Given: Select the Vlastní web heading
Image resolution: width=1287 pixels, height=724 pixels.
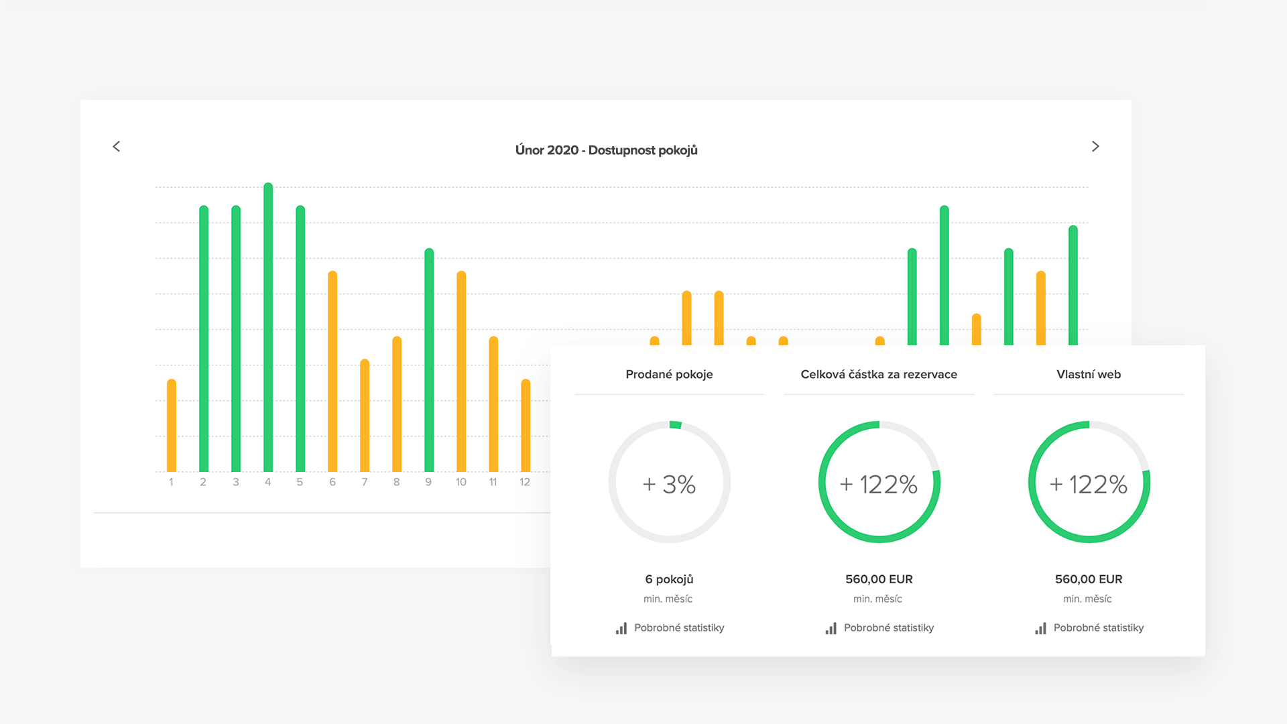Looking at the screenshot, I should [x=1089, y=374].
